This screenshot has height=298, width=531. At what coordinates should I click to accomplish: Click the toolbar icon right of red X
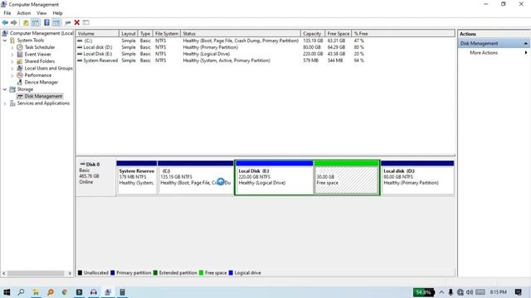click(x=86, y=22)
